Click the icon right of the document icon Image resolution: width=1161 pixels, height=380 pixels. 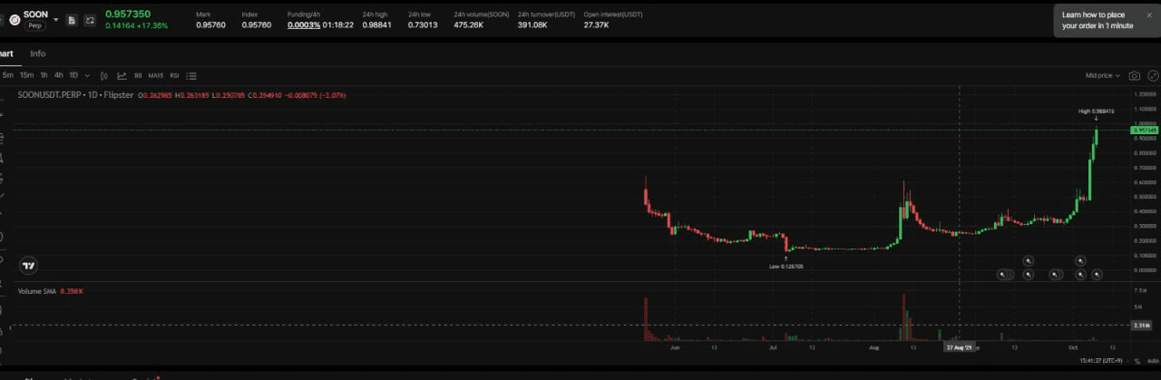(90, 20)
